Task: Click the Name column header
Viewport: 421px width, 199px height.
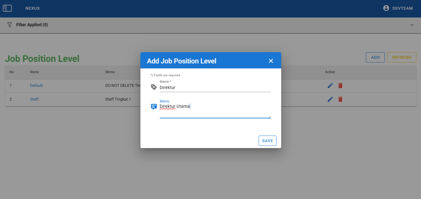Action: (x=34, y=72)
